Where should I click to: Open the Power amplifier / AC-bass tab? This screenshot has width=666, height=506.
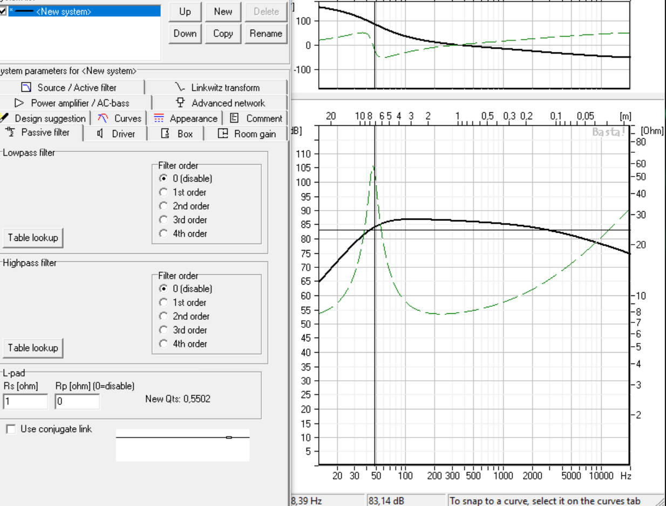click(x=74, y=103)
